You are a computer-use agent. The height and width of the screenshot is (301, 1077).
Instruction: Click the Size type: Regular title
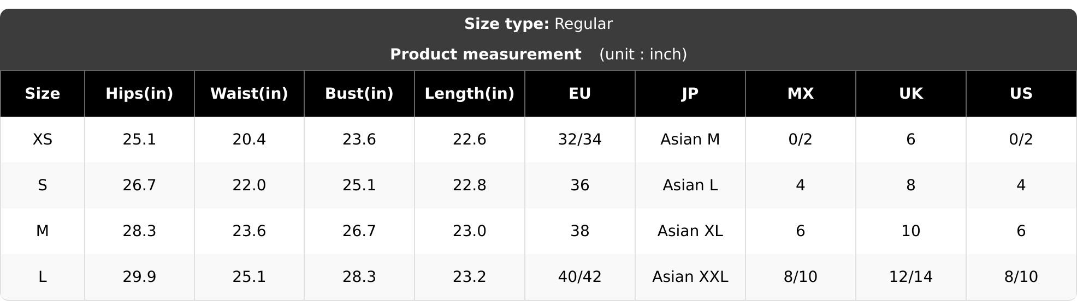(538, 24)
